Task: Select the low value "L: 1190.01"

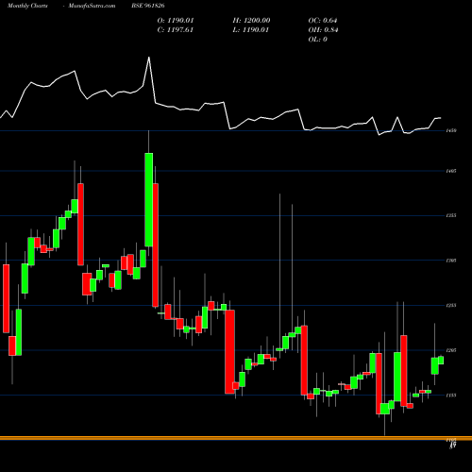Action: click(x=251, y=30)
